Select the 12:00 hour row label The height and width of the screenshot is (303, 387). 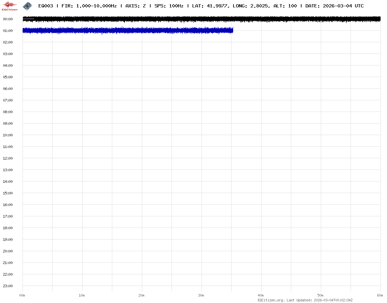[x=8, y=158]
